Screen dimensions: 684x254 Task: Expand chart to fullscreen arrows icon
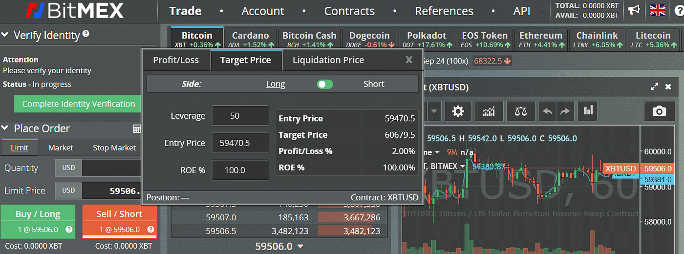pos(655,87)
